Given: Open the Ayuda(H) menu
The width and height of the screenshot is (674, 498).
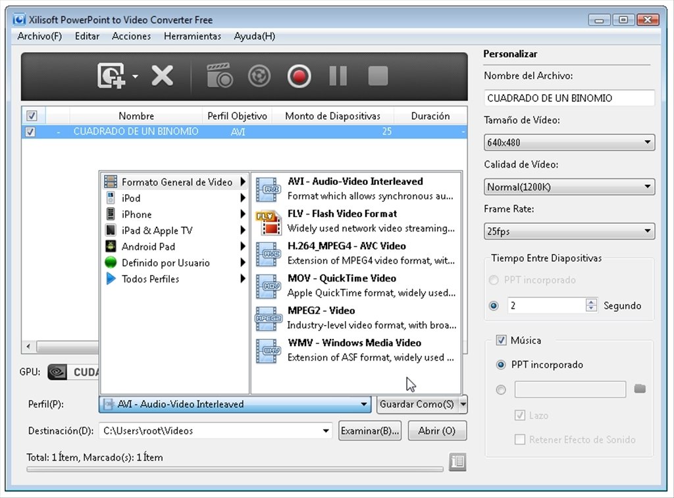Looking at the screenshot, I should tap(255, 36).
